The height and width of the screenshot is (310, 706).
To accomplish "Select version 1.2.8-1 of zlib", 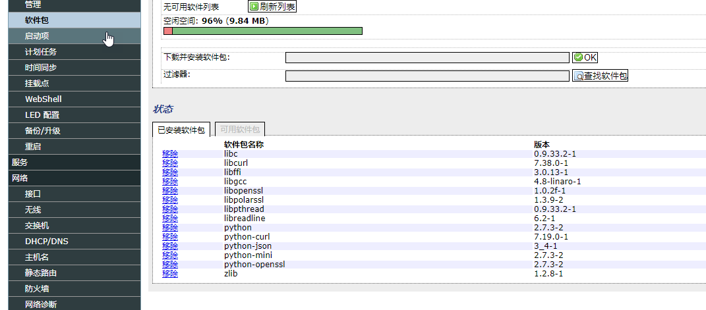I will coord(548,274).
